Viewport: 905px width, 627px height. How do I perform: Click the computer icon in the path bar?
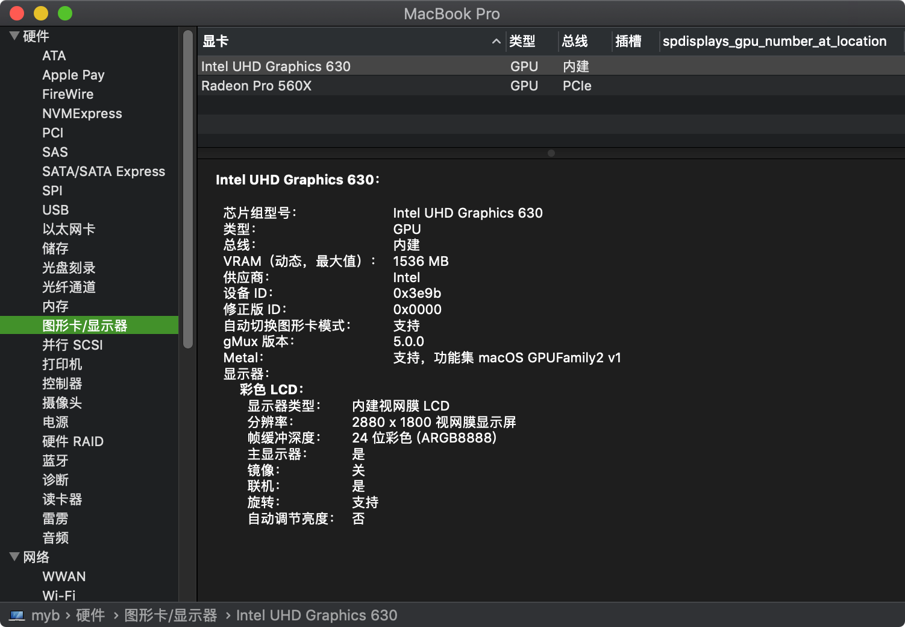coord(17,616)
